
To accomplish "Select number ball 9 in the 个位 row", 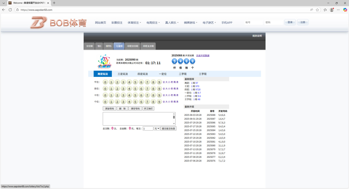I will point(159,102).
